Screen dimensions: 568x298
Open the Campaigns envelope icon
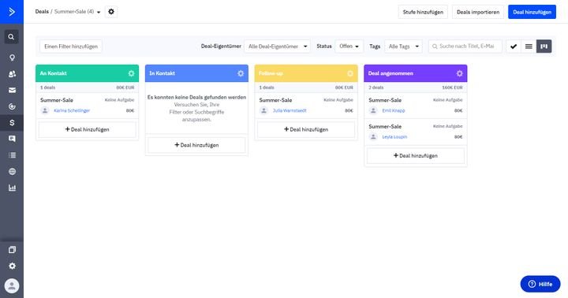(x=12, y=90)
